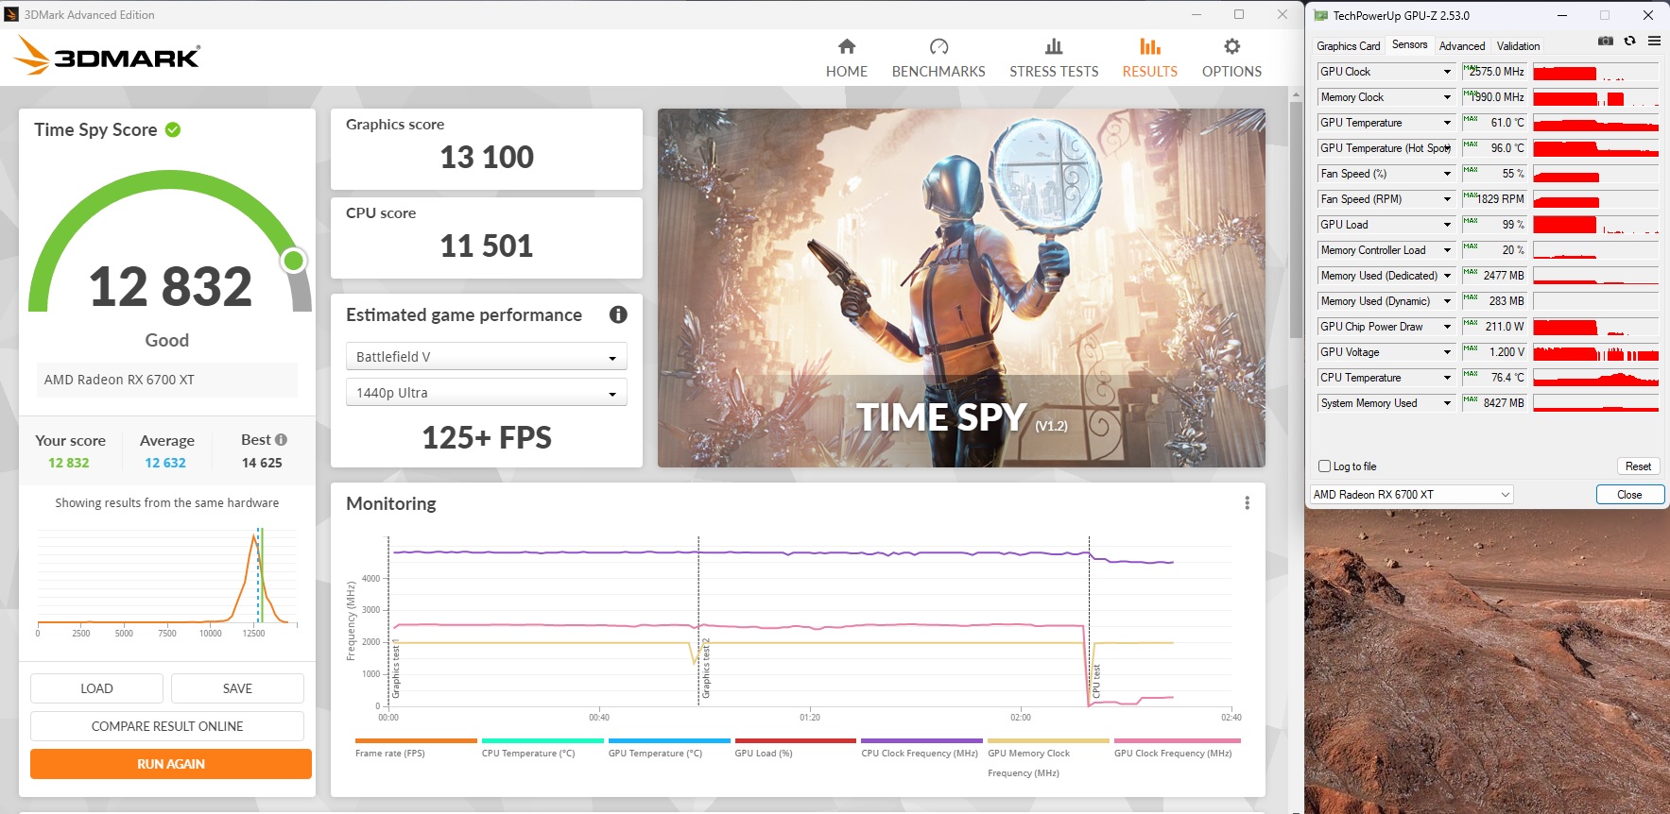Image resolution: width=1670 pixels, height=814 pixels.
Task: Click COMPARE RESULT ONLINE
Action: coord(167,726)
